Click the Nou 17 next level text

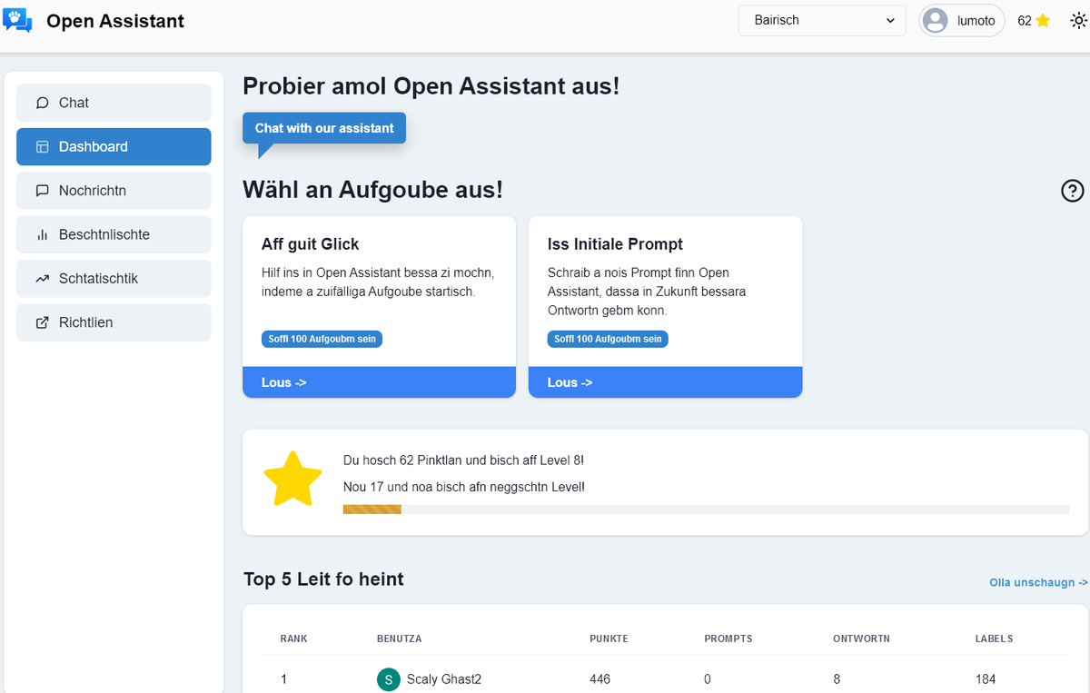[464, 487]
